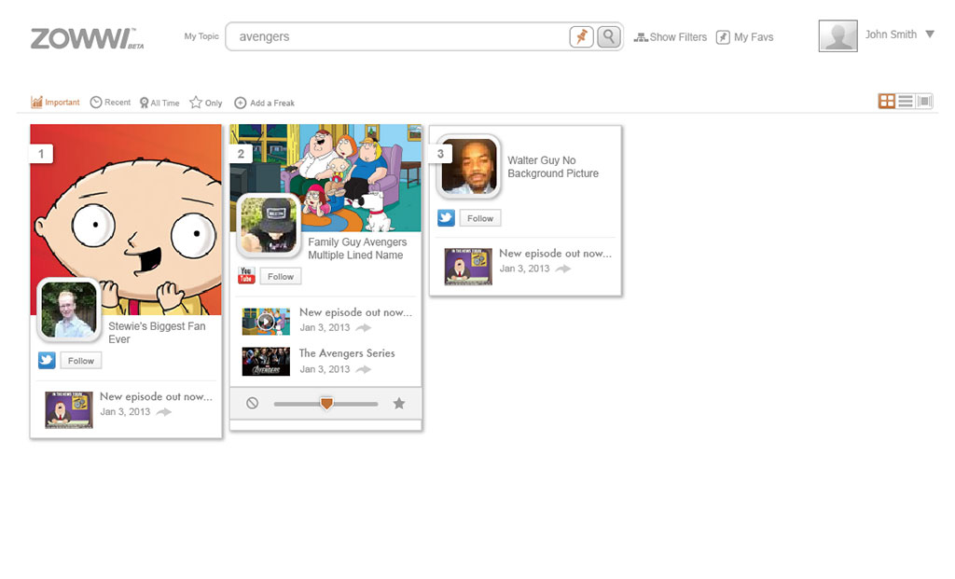Click the magnifier search button
Viewport: 955px width, 579px height.
(x=608, y=36)
